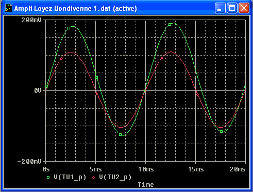Image resolution: width=253 pixels, height=192 pixels.
Task: Click the 200mV y-axis label
Action: (31, 20)
